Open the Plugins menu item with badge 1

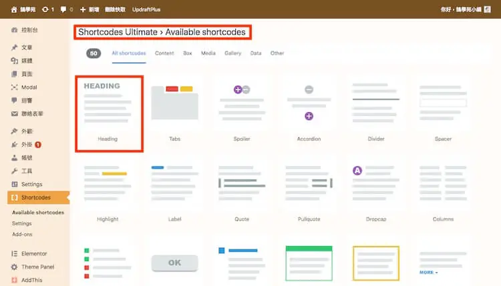[x=26, y=145]
